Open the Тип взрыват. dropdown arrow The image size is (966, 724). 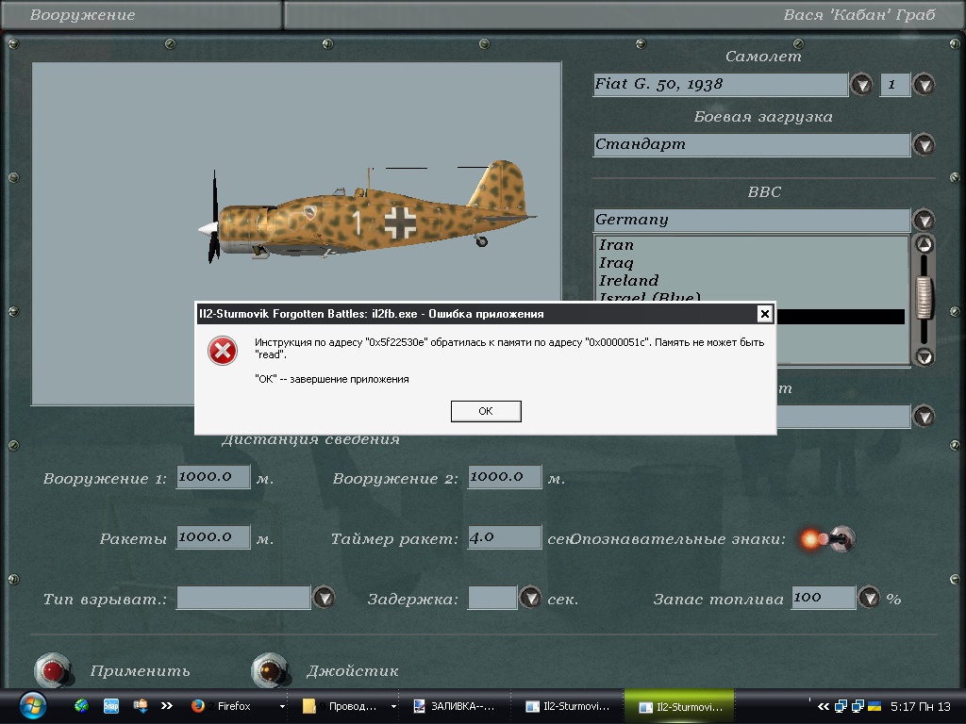325,597
